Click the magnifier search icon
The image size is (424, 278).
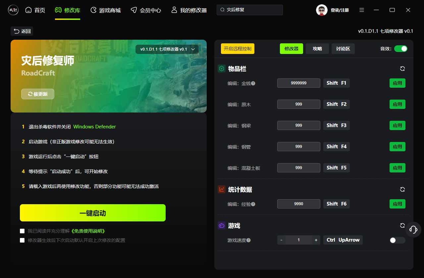coord(223,10)
